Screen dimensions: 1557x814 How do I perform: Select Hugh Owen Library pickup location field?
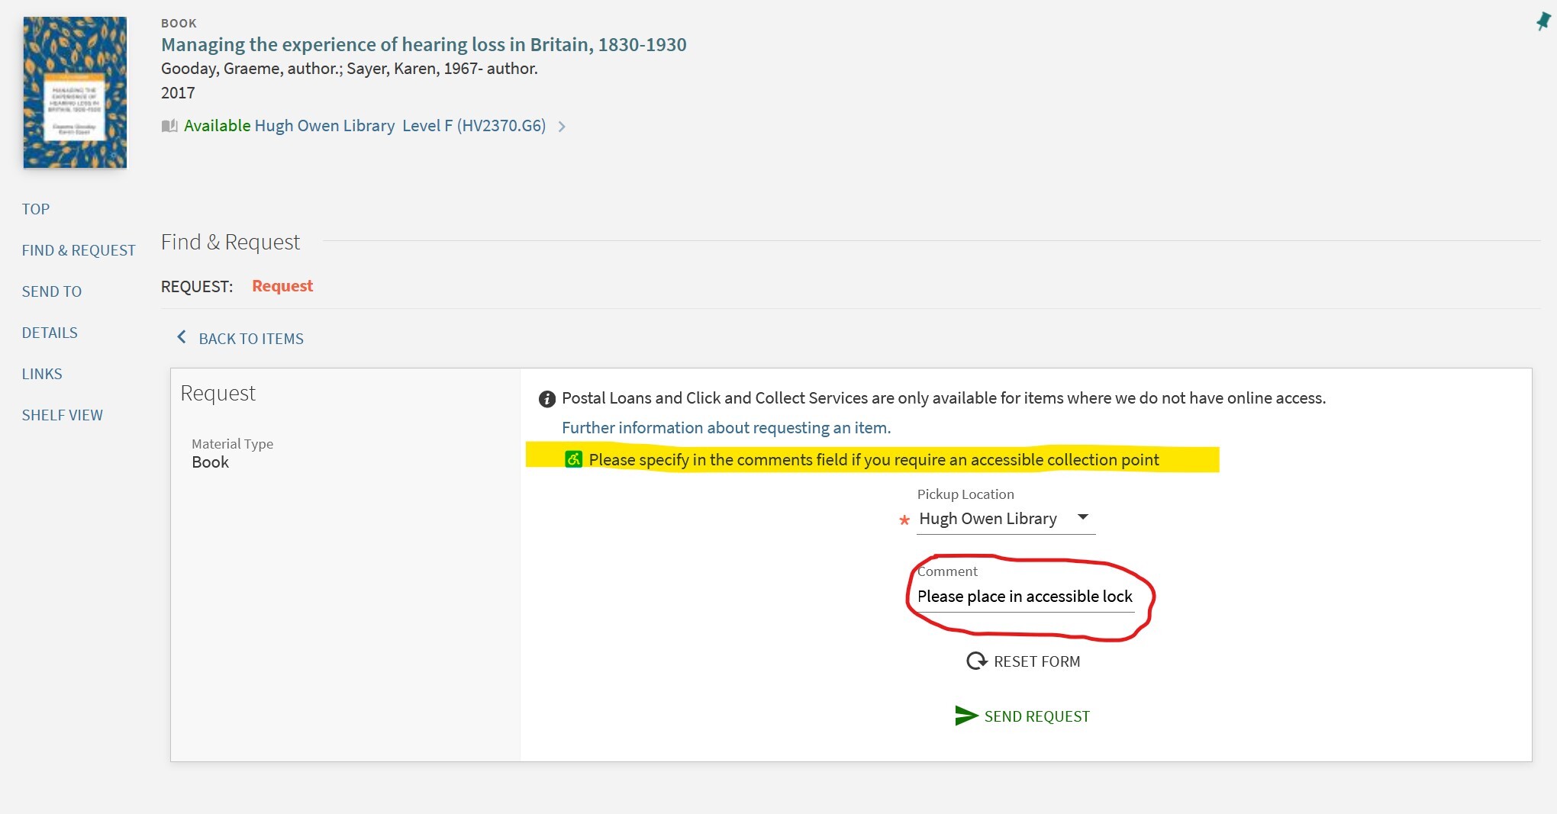pos(1006,519)
